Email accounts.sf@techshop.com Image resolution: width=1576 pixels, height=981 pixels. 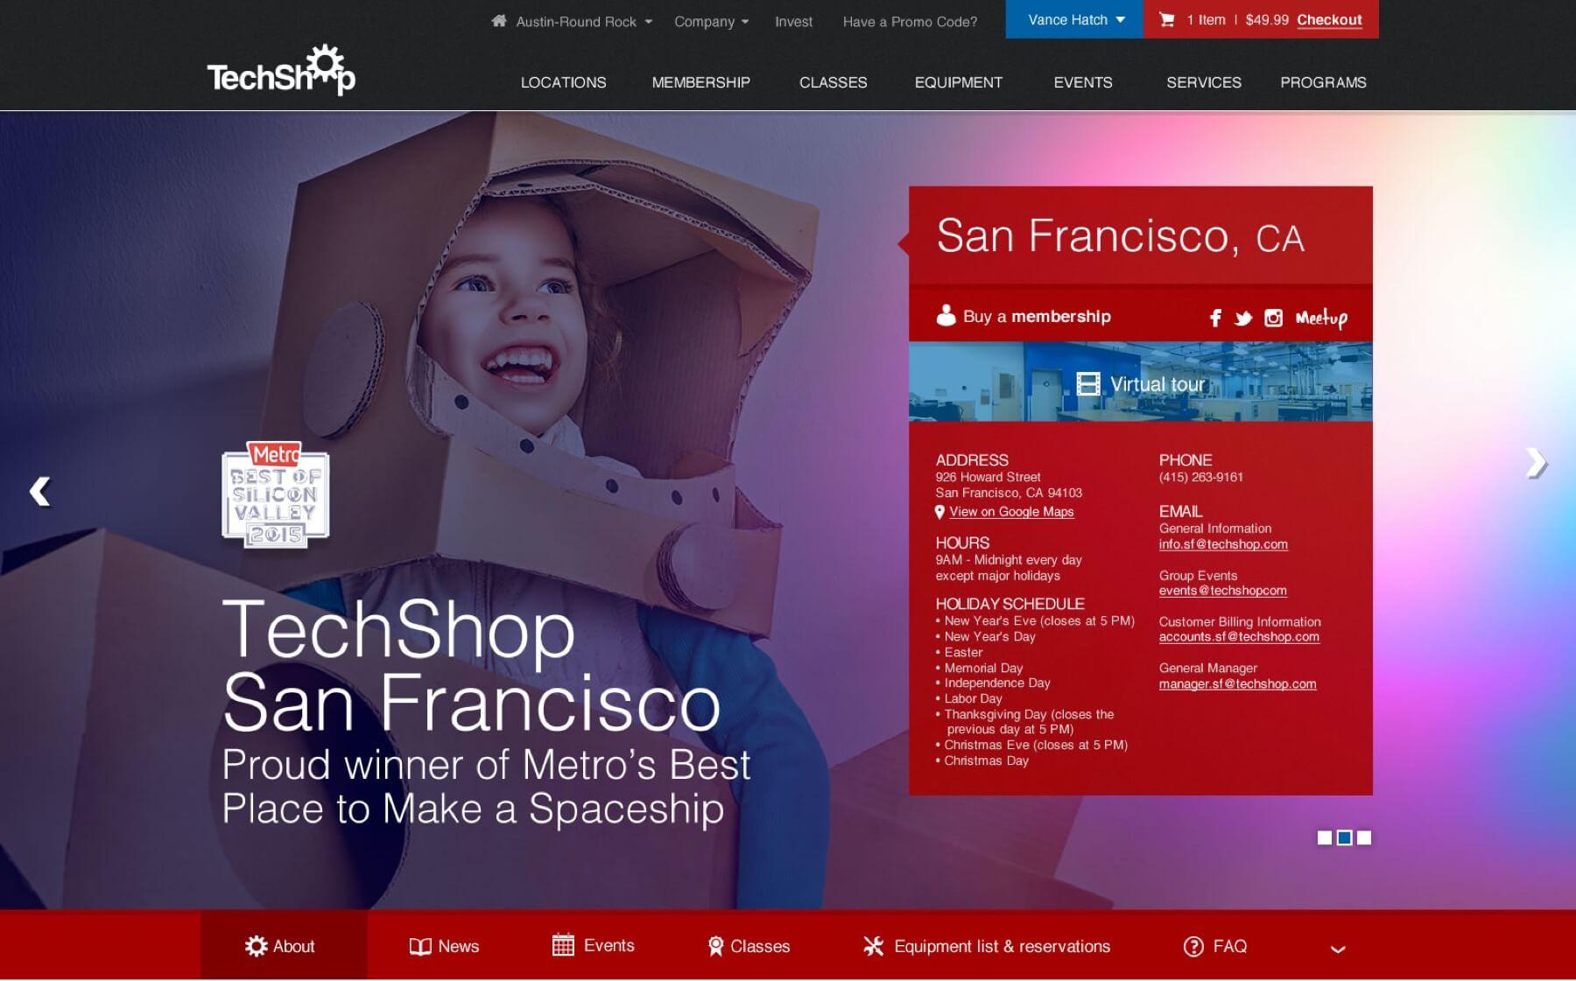pos(1239,637)
